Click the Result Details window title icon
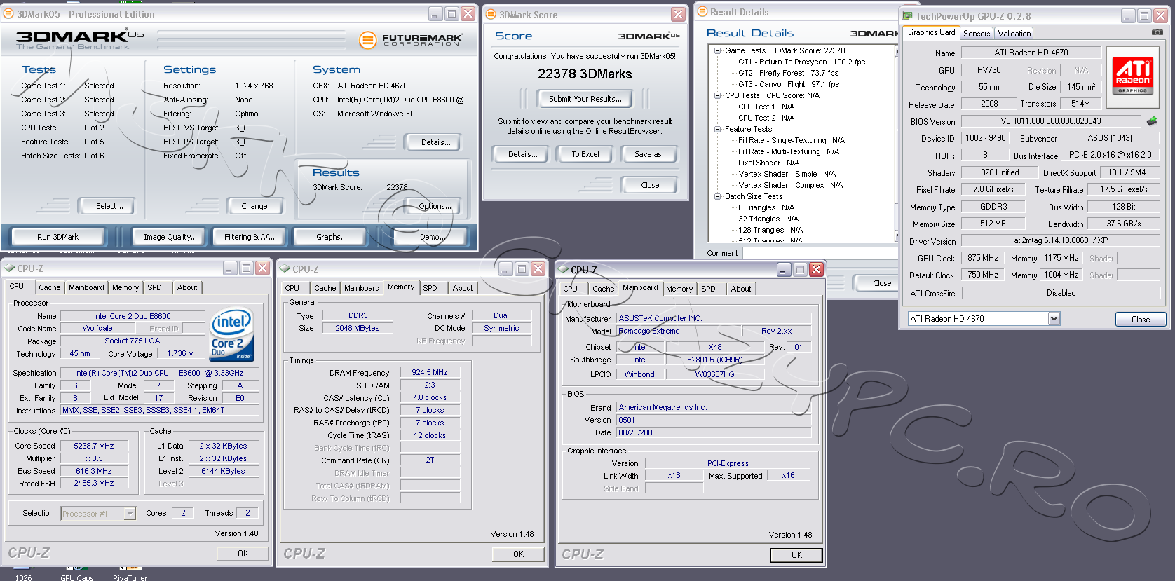This screenshot has height=581, width=1175. (x=702, y=12)
